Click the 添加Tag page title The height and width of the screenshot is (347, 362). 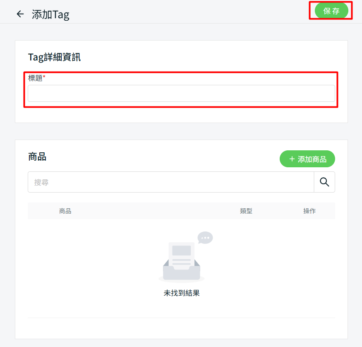50,14
